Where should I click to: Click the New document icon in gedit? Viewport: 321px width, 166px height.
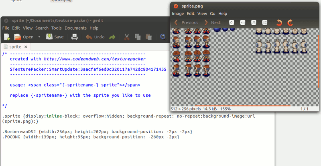click(7, 37)
